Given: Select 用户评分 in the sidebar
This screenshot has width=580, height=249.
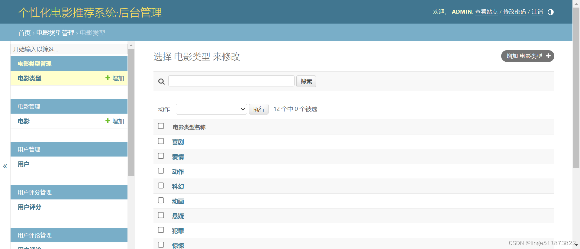Looking at the screenshot, I should 29,207.
